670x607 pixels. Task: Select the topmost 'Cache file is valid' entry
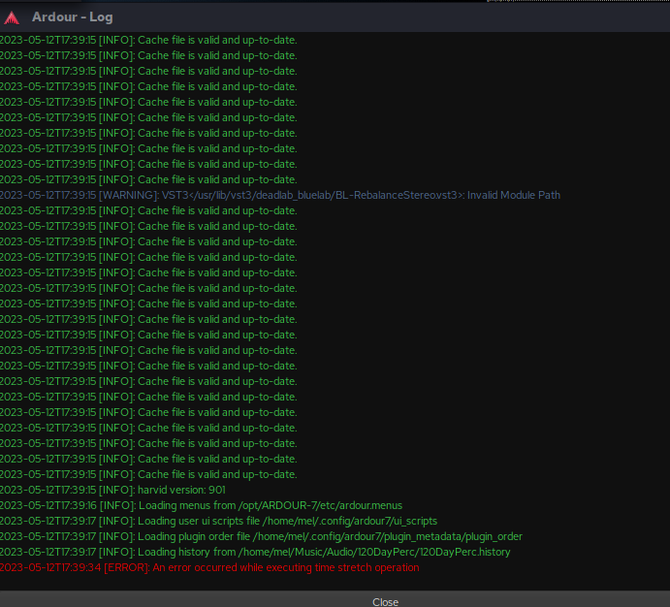click(148, 40)
